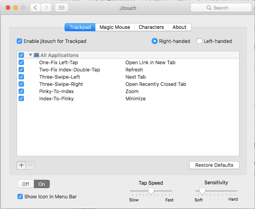Screen dimensions: 255x209
Task: Select Three-Swipe-Right gesture name
Action: click(x=61, y=84)
